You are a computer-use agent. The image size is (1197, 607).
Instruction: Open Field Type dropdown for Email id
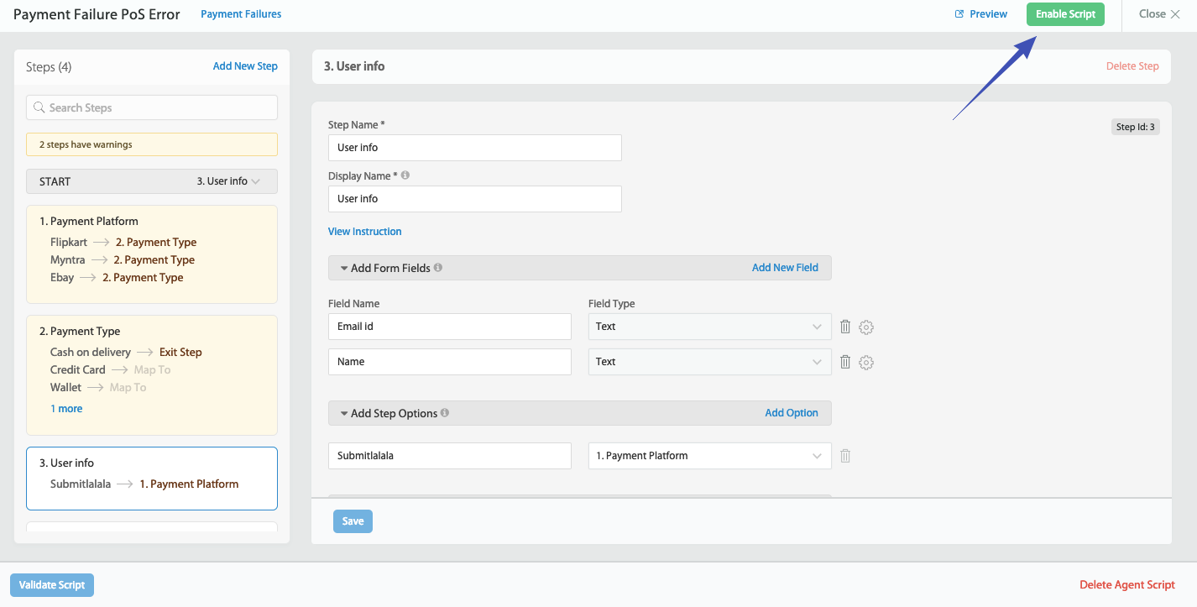(709, 327)
